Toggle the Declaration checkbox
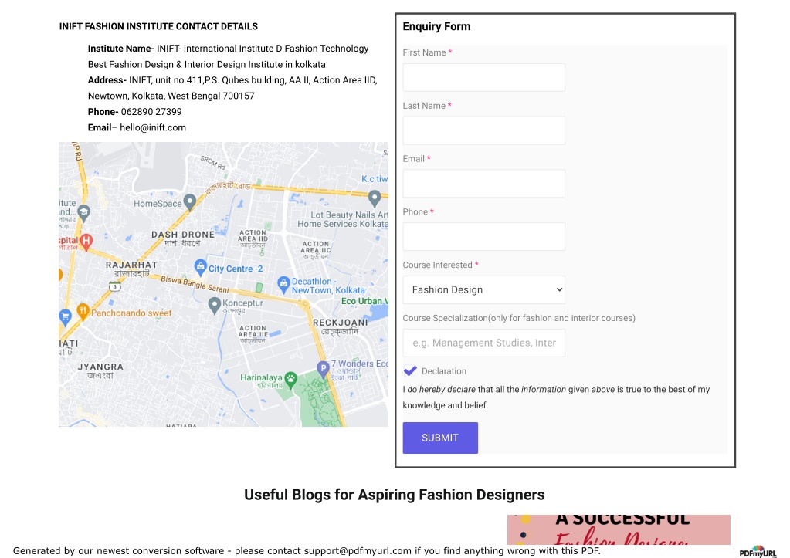Viewport: 790px width, 558px height. coord(410,371)
